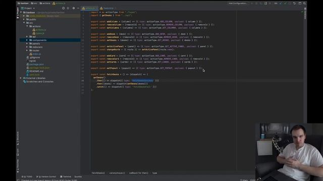323x181 pixels.
Task: Click the 'export const setPopout' code line
Action: [x=146, y=68]
